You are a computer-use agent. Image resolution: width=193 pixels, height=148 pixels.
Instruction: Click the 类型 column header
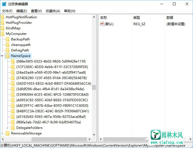[137, 17]
